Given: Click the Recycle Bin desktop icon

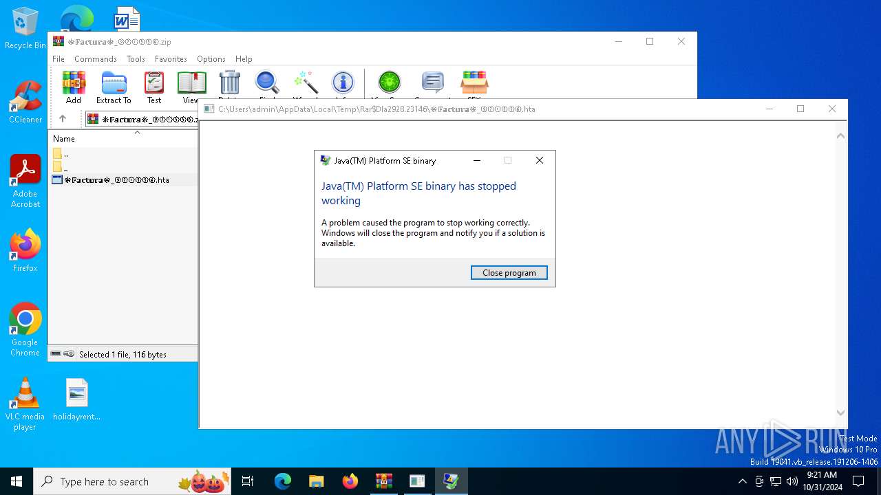Looking at the screenshot, I should 25,28.
